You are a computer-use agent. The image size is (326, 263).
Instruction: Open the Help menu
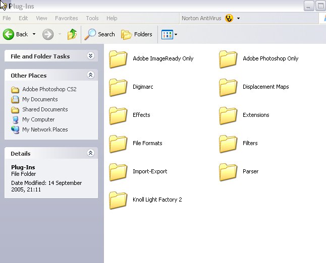pyautogui.click(x=112, y=18)
